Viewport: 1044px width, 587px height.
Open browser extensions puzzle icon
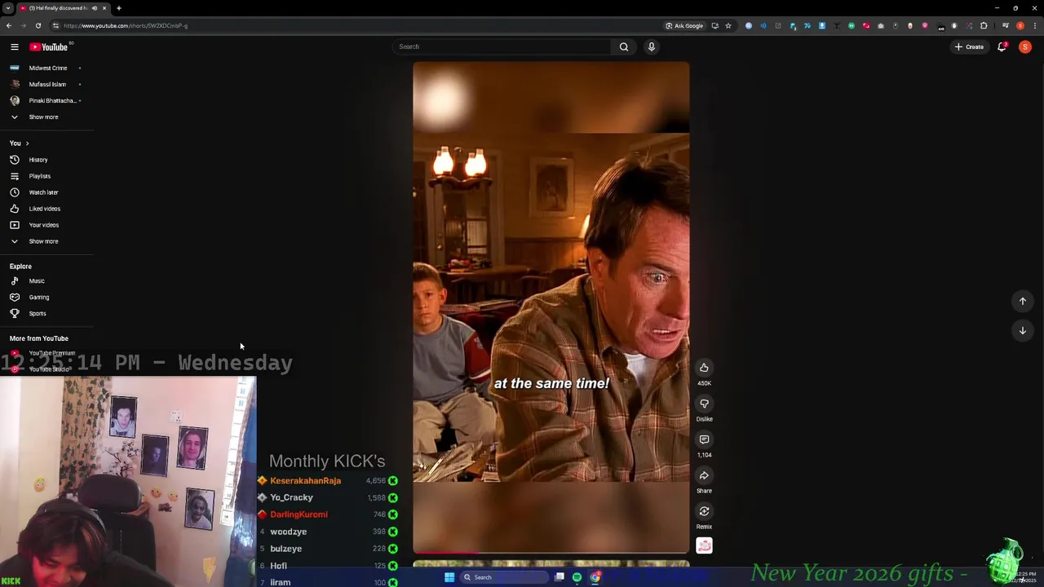point(984,25)
